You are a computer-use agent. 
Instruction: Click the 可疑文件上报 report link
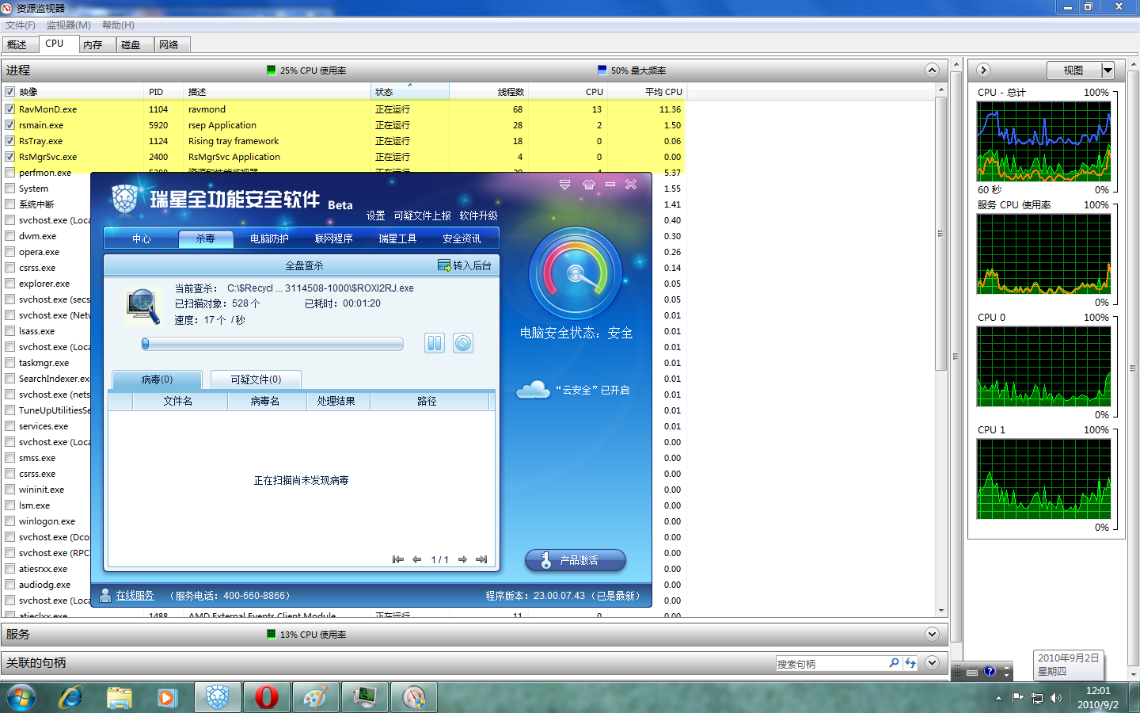point(423,215)
